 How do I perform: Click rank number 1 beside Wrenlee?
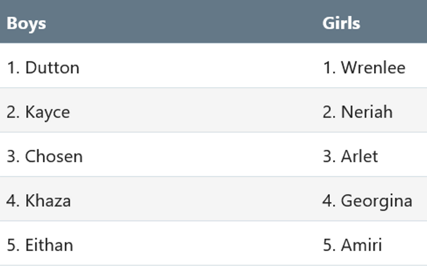click(329, 68)
